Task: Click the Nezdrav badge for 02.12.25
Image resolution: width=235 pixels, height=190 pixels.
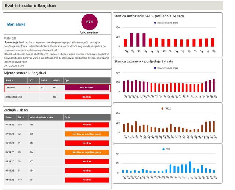Action: point(87,180)
